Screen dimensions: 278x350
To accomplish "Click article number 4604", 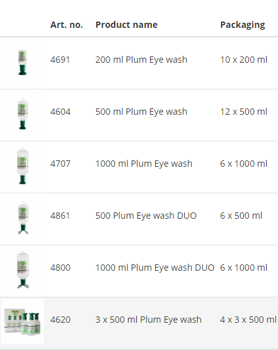I will pos(60,112).
